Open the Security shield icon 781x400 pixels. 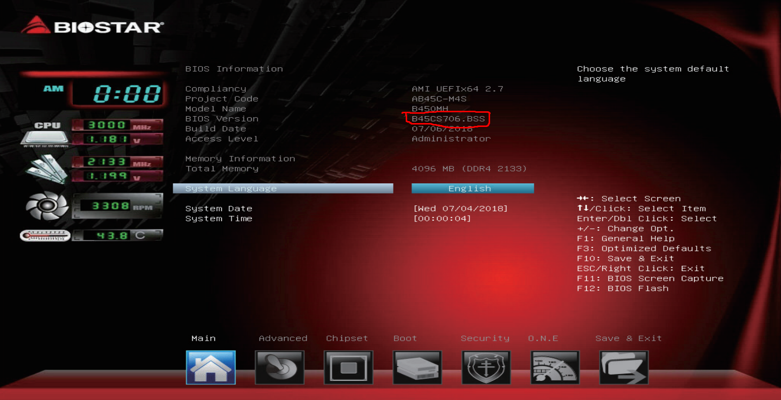pos(486,367)
